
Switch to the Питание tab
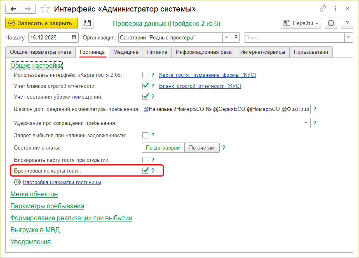157,52
